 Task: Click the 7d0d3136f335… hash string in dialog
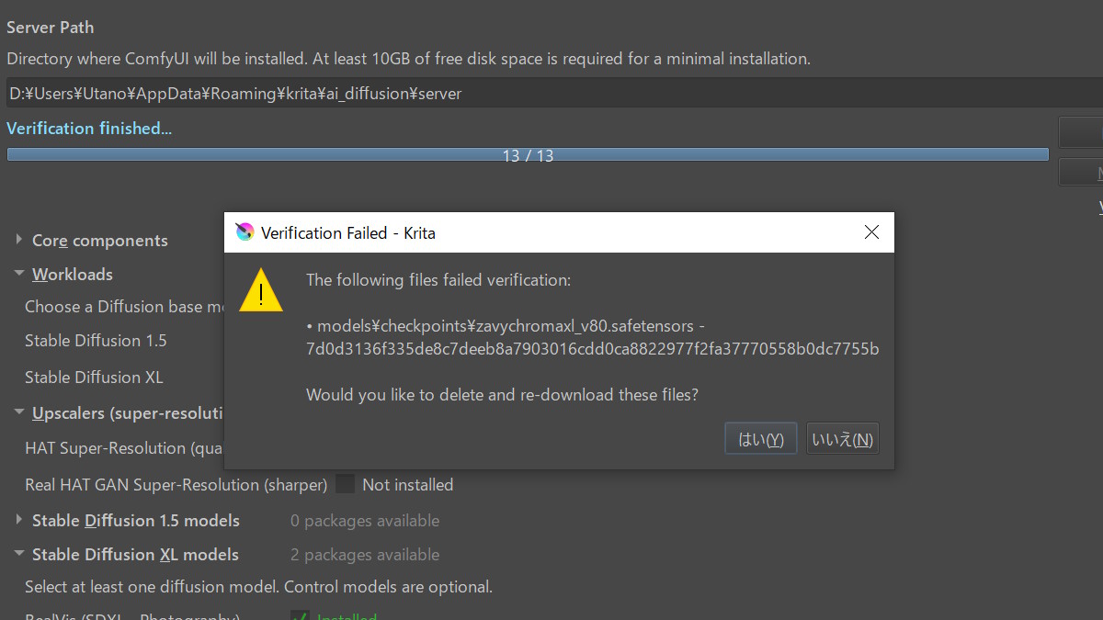[593, 349]
